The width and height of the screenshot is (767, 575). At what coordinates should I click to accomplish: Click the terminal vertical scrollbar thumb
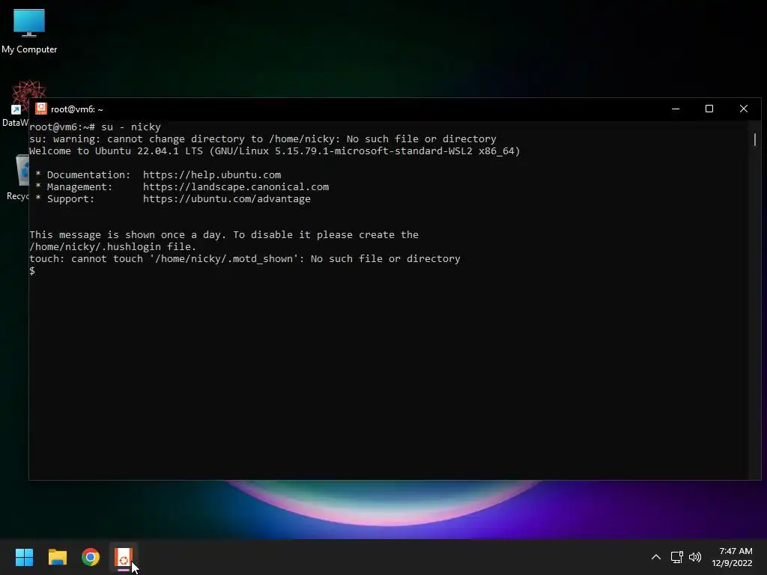pos(755,139)
